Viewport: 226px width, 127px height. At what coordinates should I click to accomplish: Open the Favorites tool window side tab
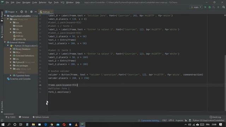coord(2,107)
